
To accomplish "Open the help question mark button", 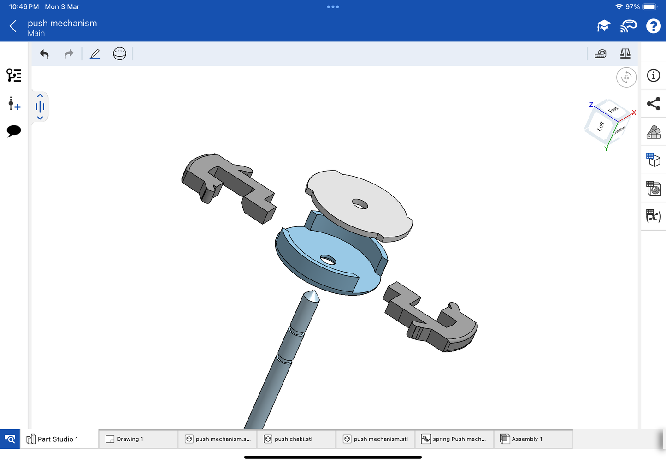I will [653, 26].
